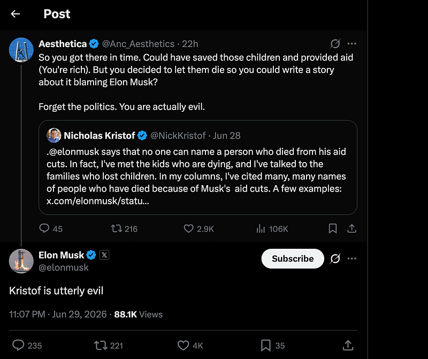Open the X affiliate badge next to Elon Musk
The height and width of the screenshot is (359, 428).
pyautogui.click(x=104, y=255)
